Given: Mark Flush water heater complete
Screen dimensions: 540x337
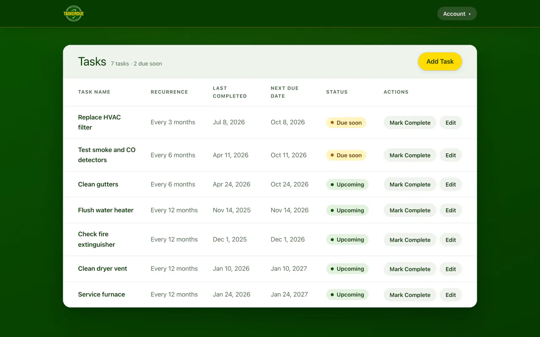Looking at the screenshot, I should (410, 210).
